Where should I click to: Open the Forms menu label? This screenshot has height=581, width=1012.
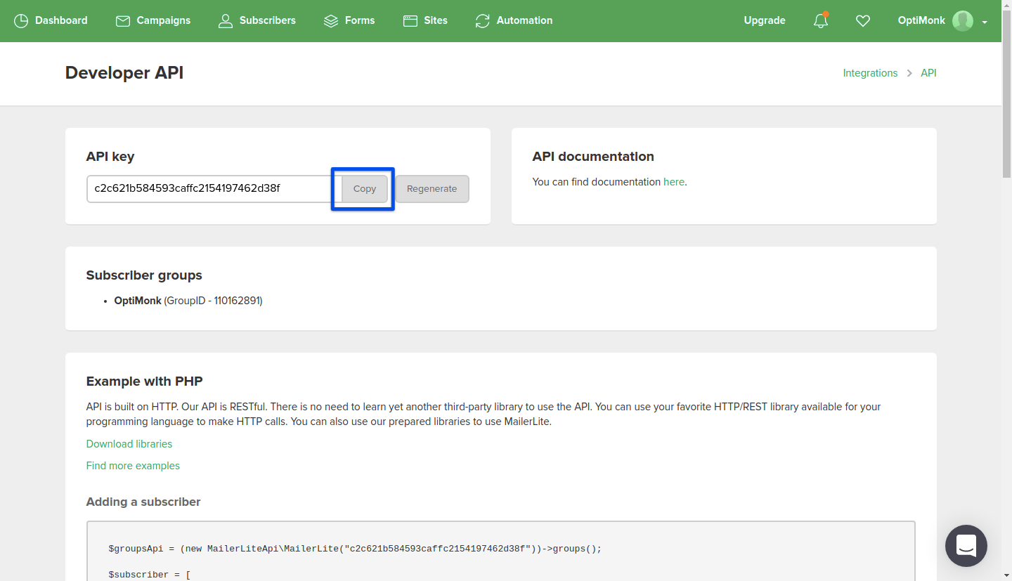point(360,20)
